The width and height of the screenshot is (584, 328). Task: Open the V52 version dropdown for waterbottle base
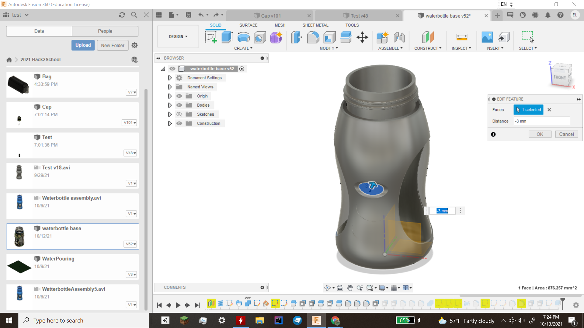click(130, 244)
